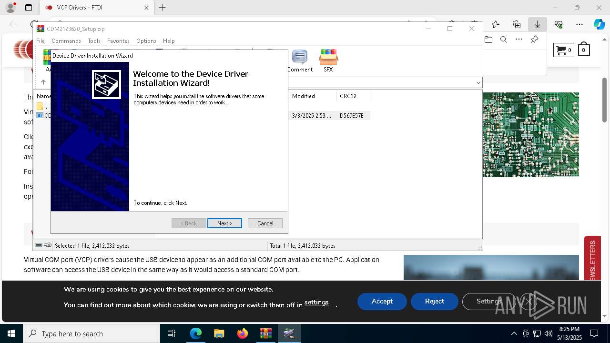
Task: Open clock showing 8:25 PM
Action: (569, 333)
